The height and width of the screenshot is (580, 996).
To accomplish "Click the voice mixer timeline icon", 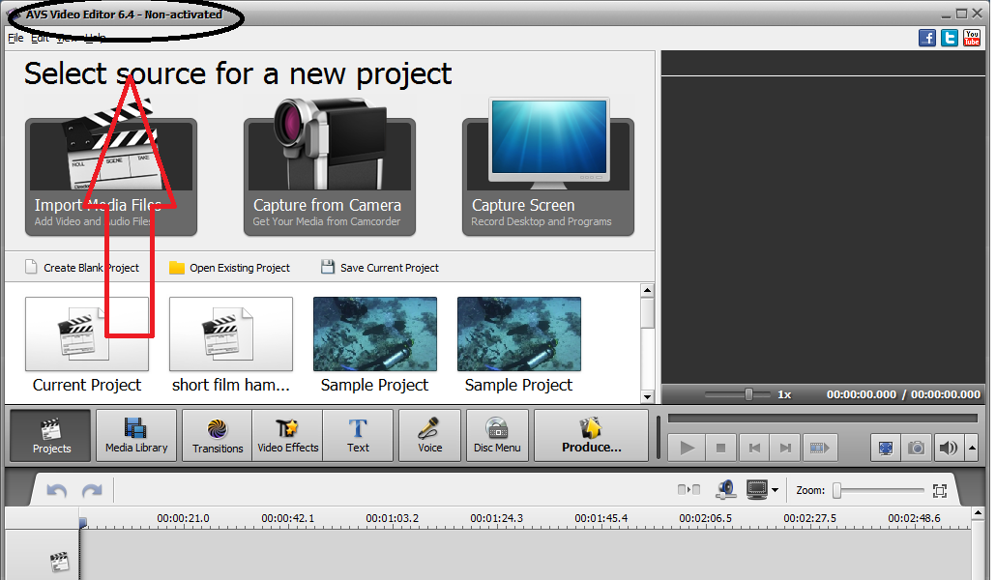I will (725, 490).
